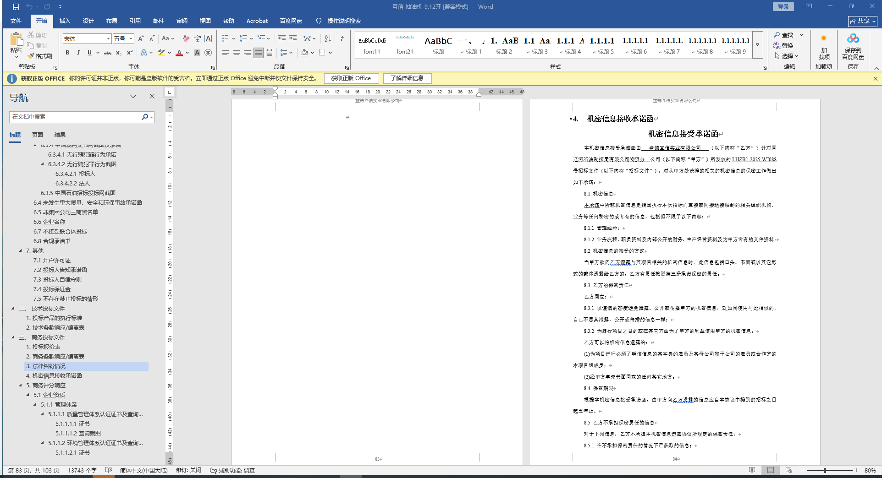Click the 获取正版 Office button
Image resolution: width=882 pixels, height=478 pixels.
click(351, 78)
